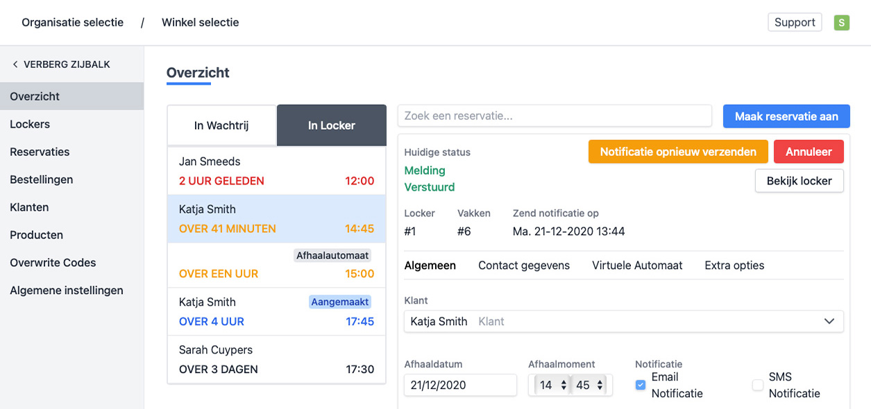Open the Virtuele Automaat tab
Screen dimensions: 871x409
click(x=637, y=266)
